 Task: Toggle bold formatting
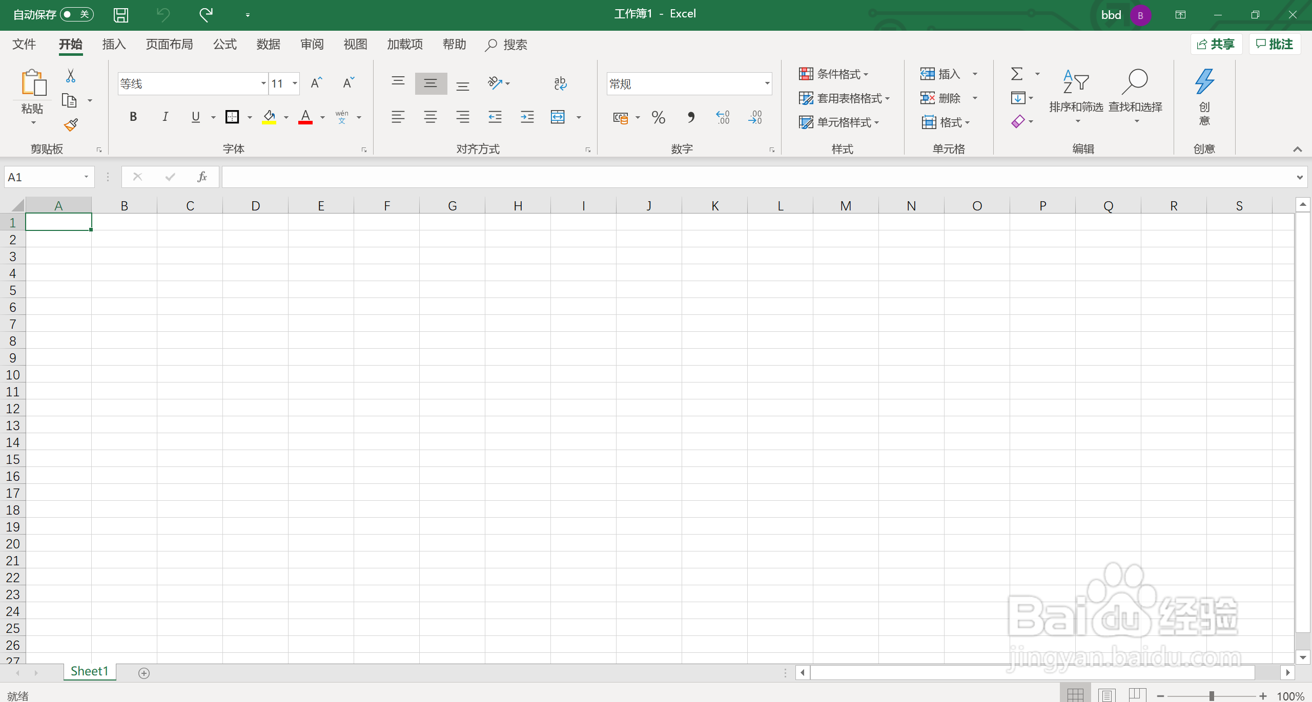133,117
